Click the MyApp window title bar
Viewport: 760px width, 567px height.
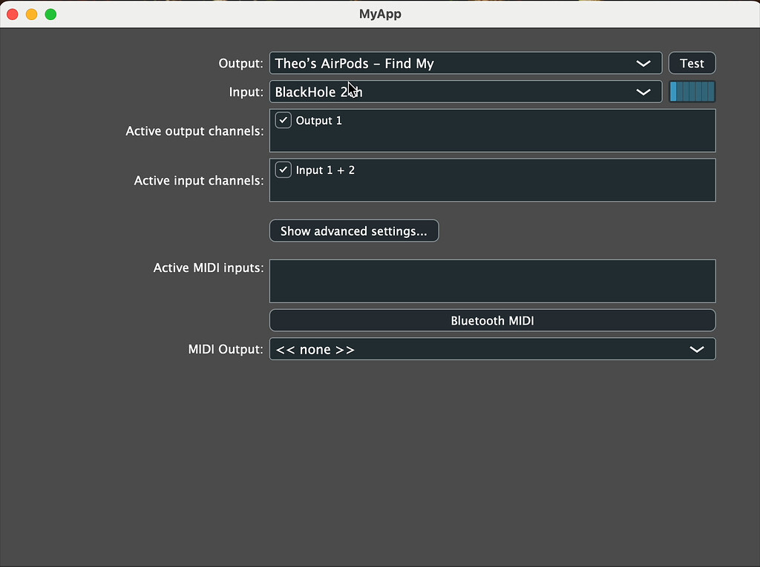pyautogui.click(x=380, y=13)
